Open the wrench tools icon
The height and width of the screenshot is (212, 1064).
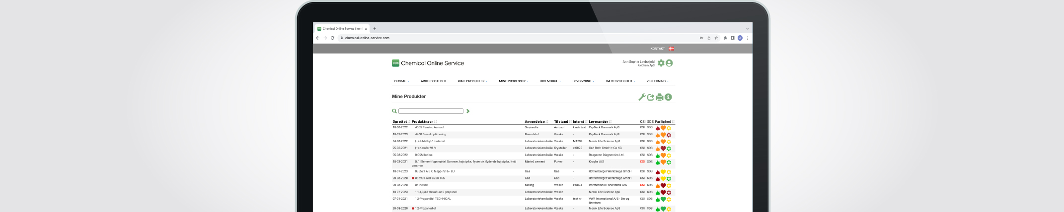642,97
